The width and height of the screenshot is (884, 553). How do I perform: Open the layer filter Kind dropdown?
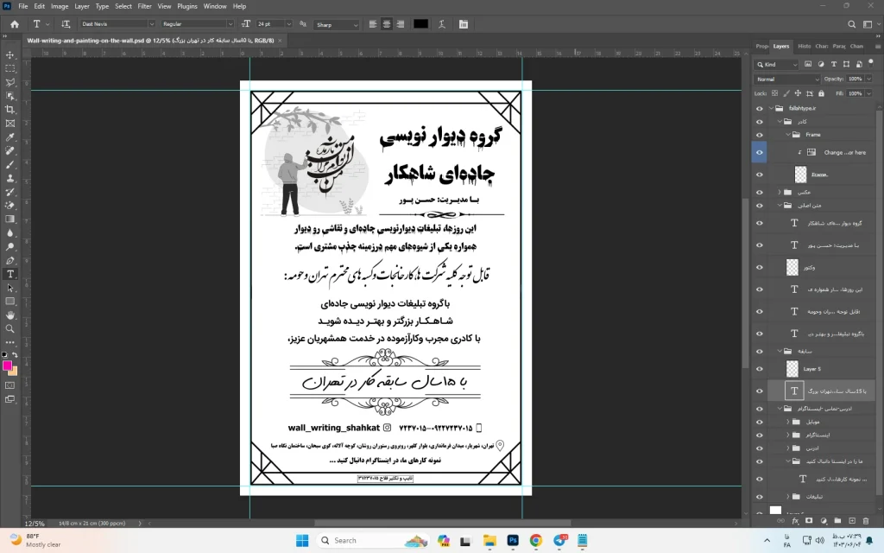(777, 64)
